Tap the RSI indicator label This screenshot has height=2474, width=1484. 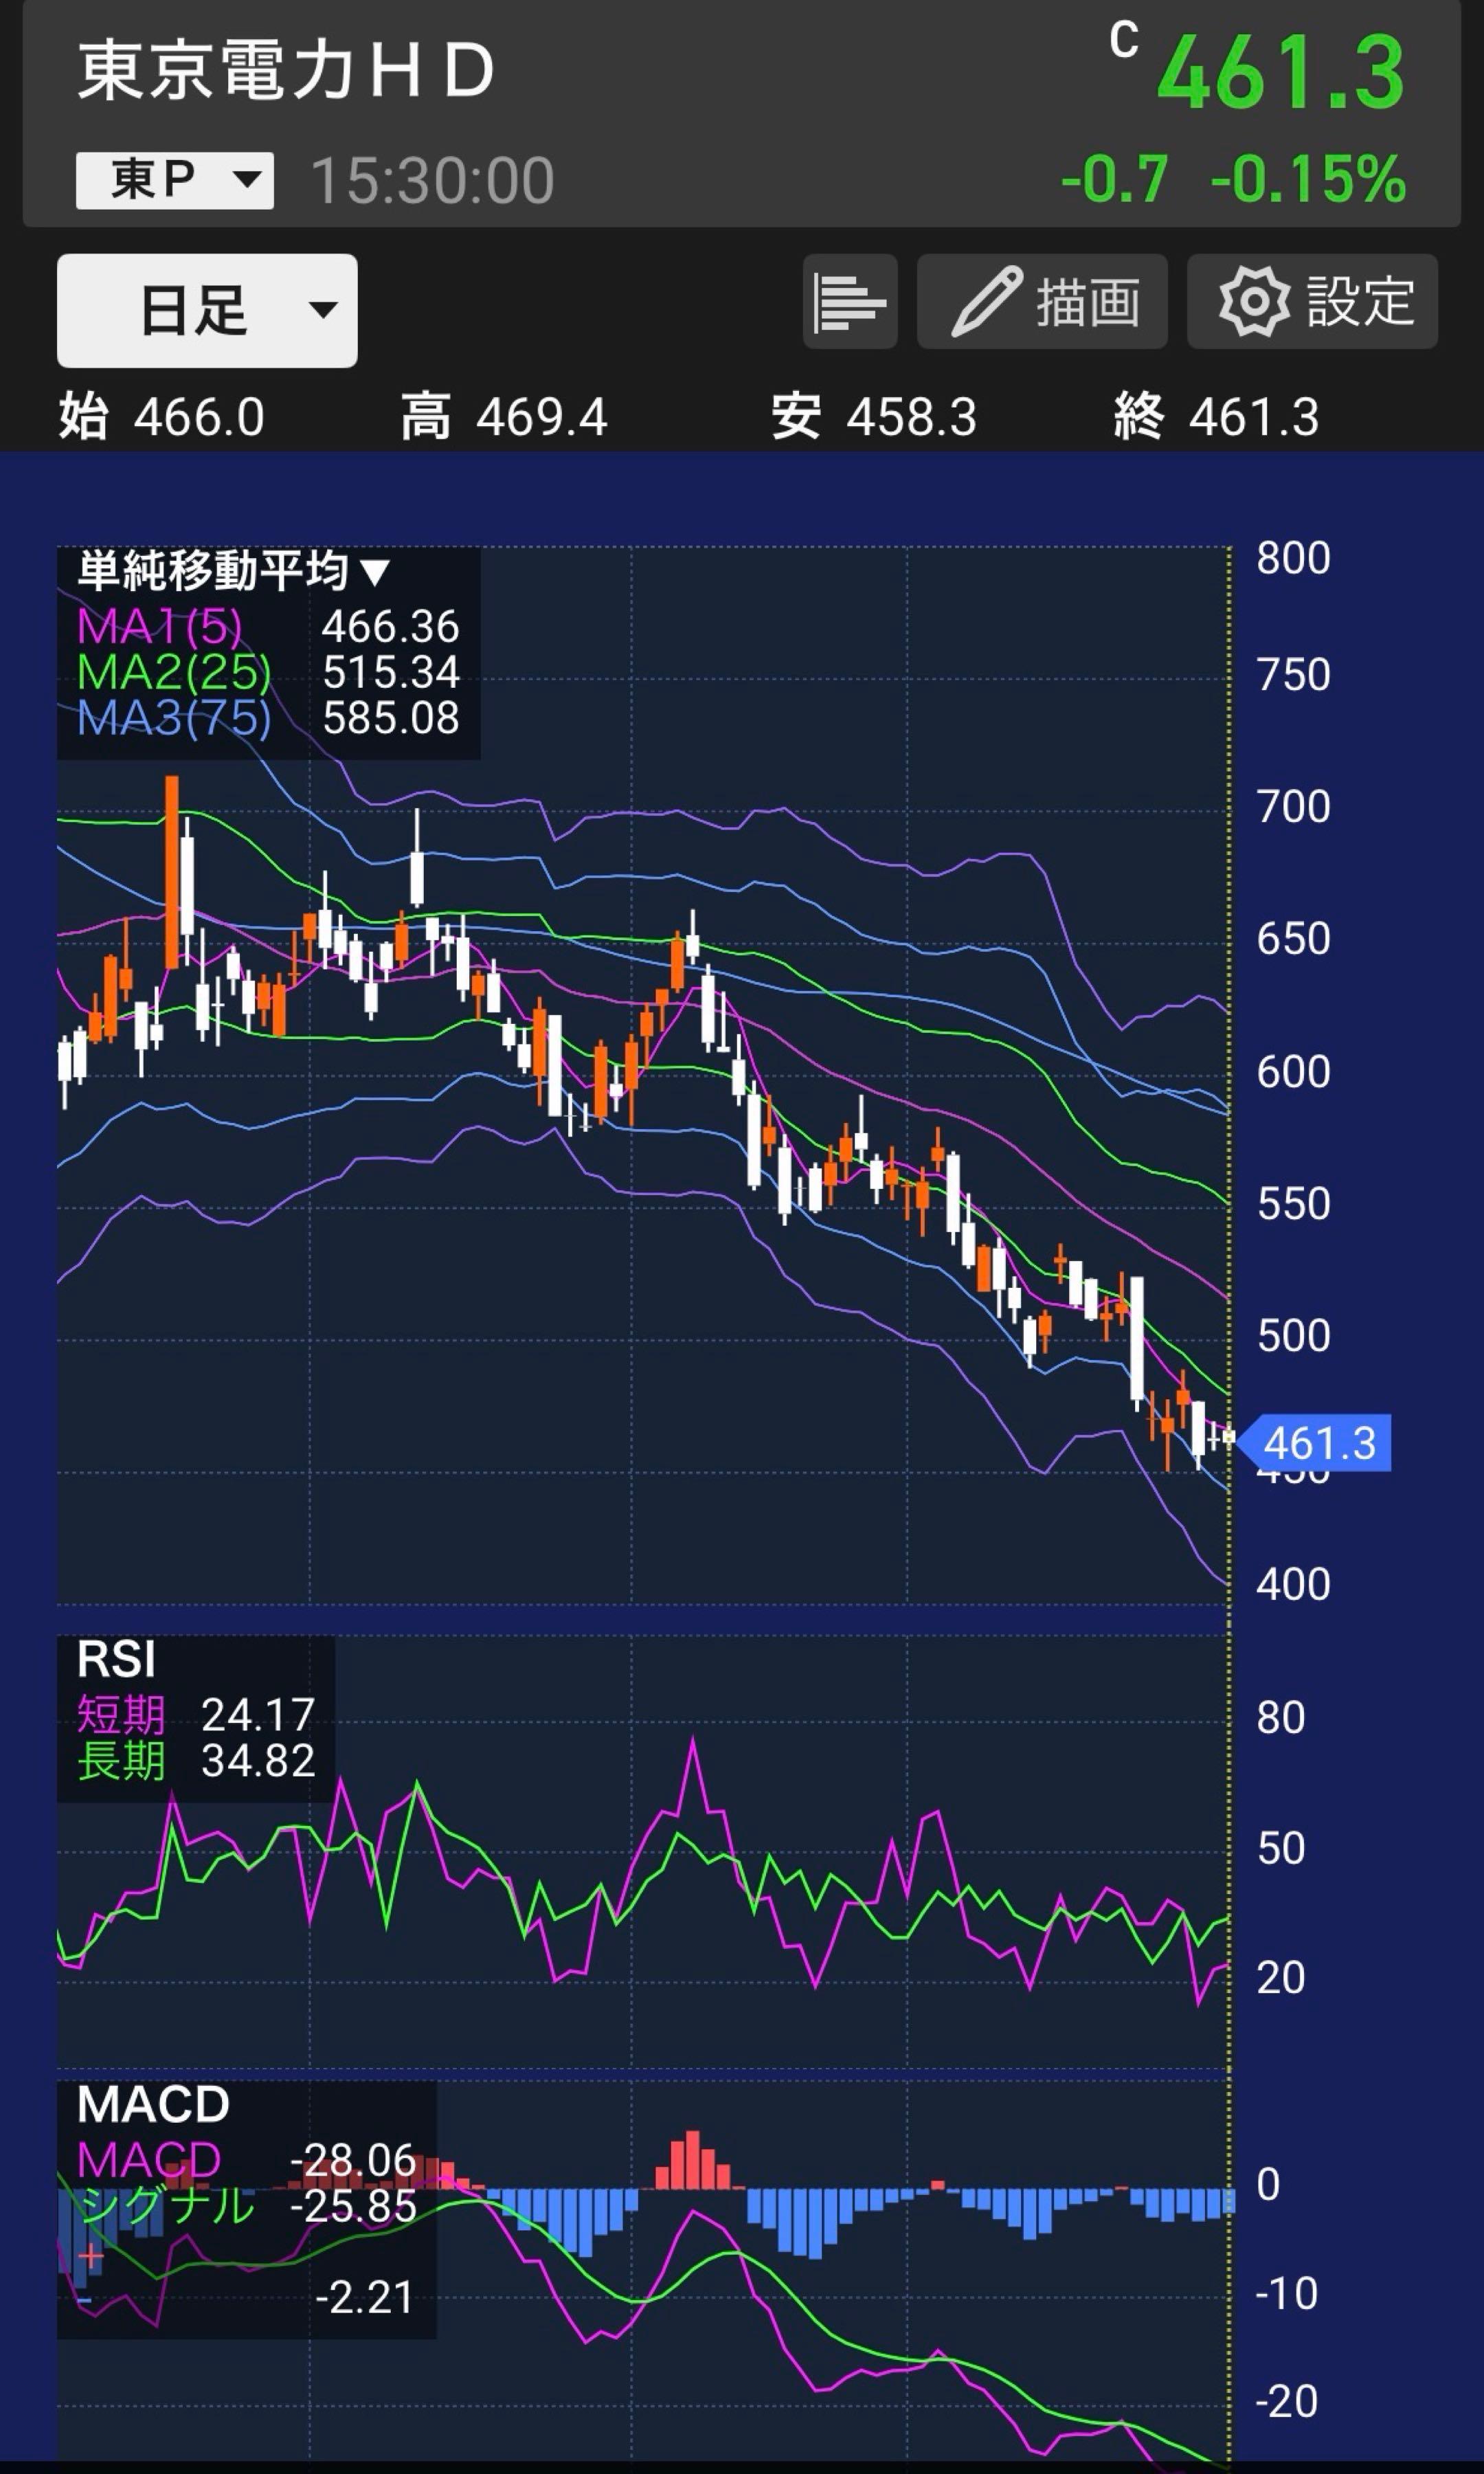click(x=116, y=1660)
